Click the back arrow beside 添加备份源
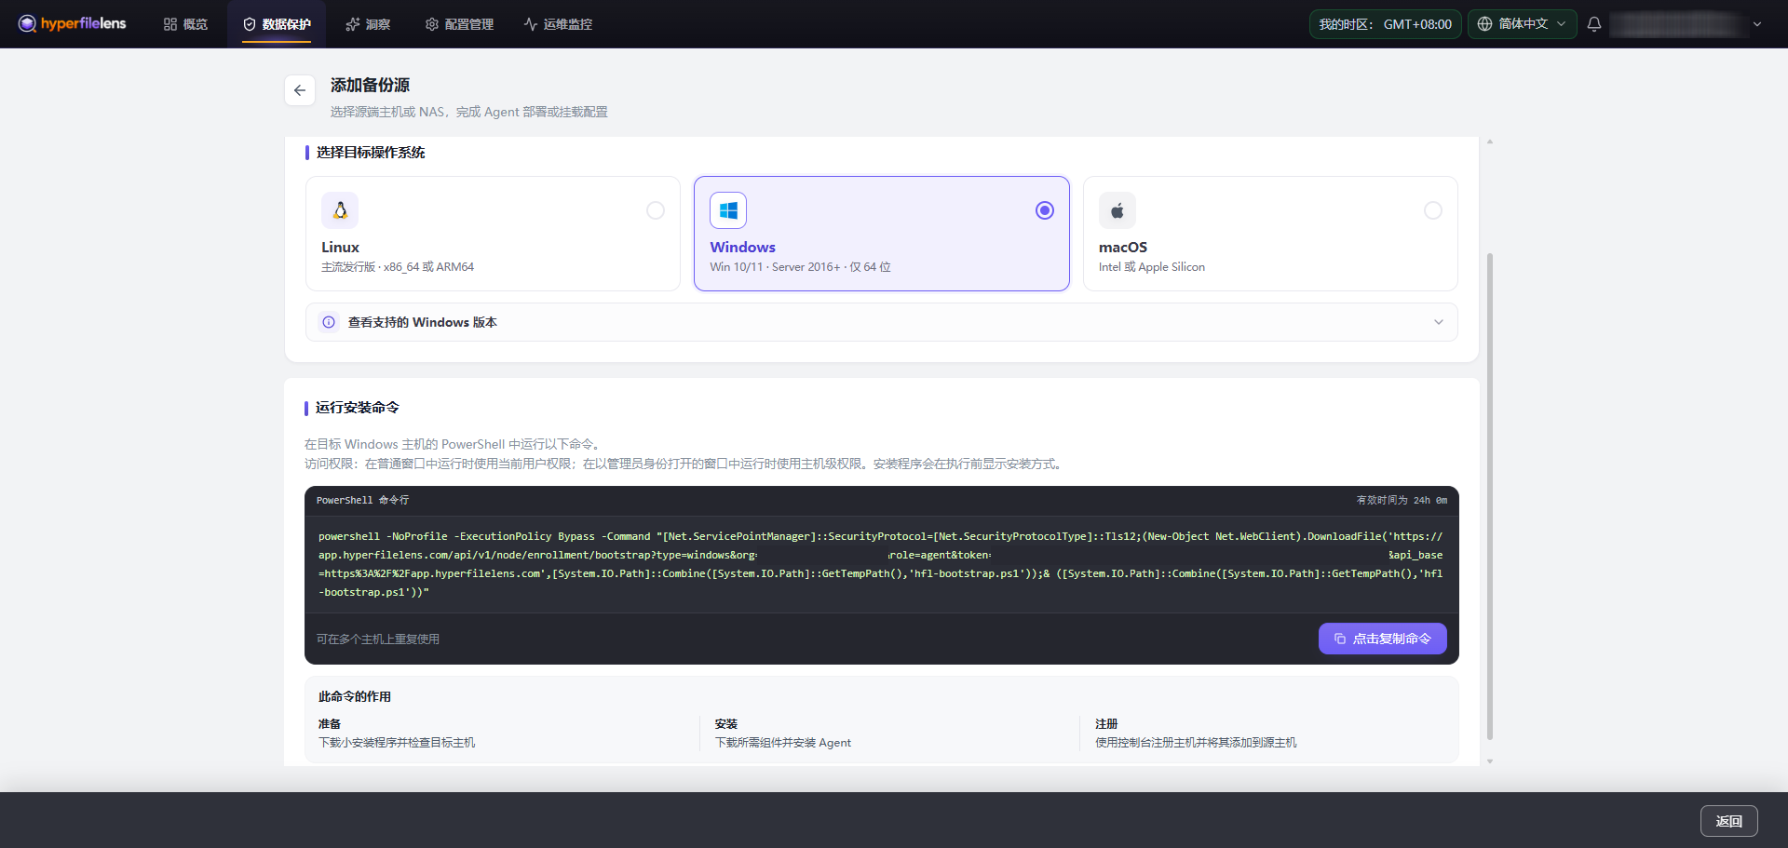1788x848 pixels. coord(300,90)
